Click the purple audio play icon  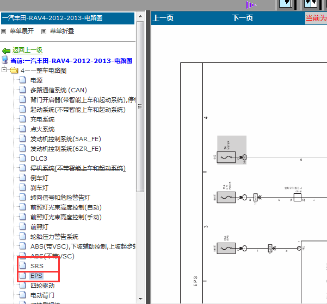click(x=251, y=5)
